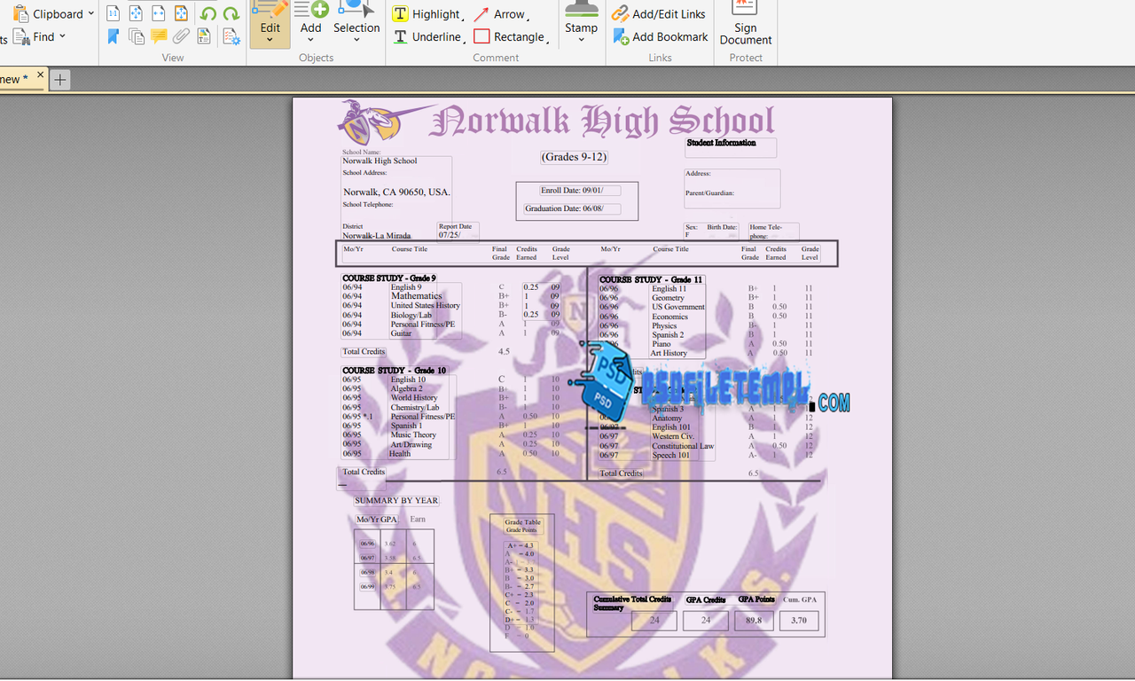Click the Fit Page view icon
This screenshot has width=1135, height=681.
click(136, 13)
